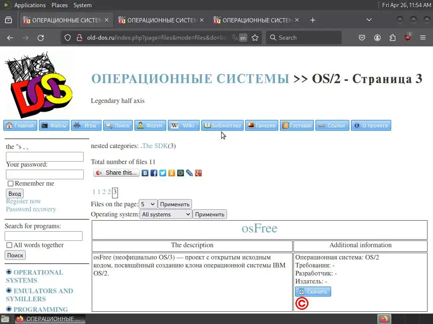
Task: Click the Скачать download button
Action: coord(313,292)
